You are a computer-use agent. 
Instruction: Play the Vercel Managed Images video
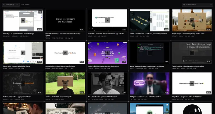coord(150,53)
